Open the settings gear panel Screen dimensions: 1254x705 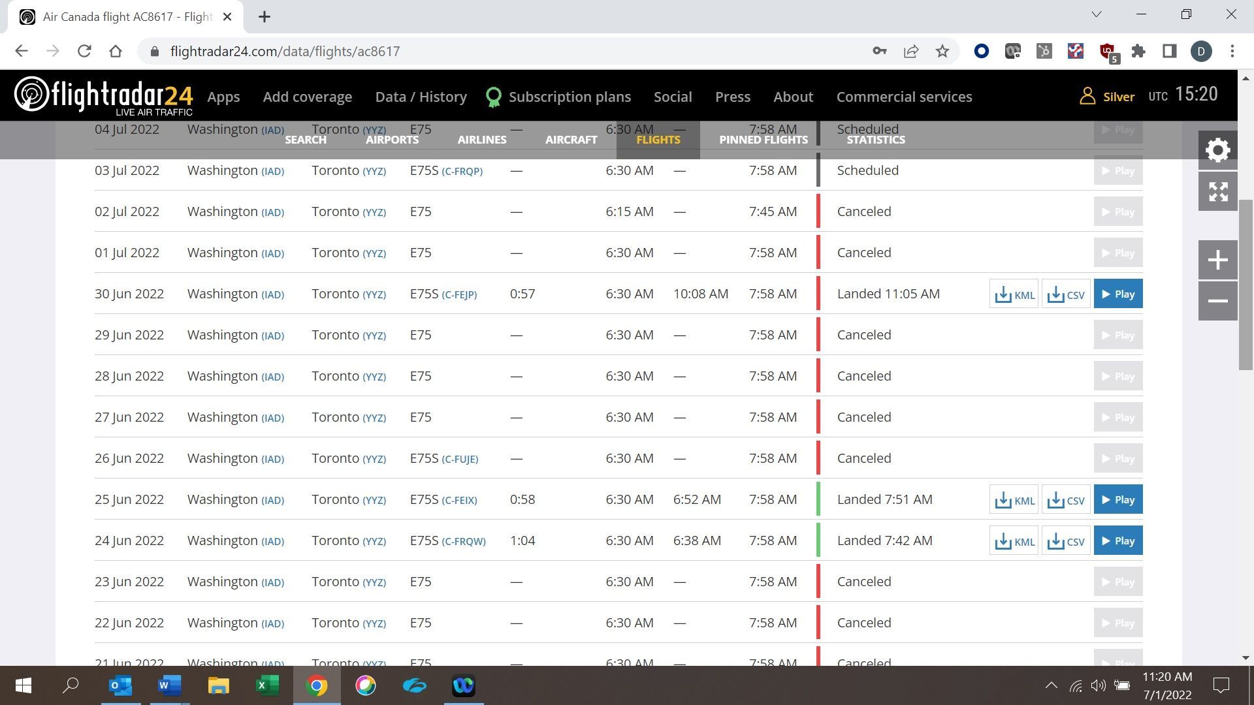(x=1217, y=150)
